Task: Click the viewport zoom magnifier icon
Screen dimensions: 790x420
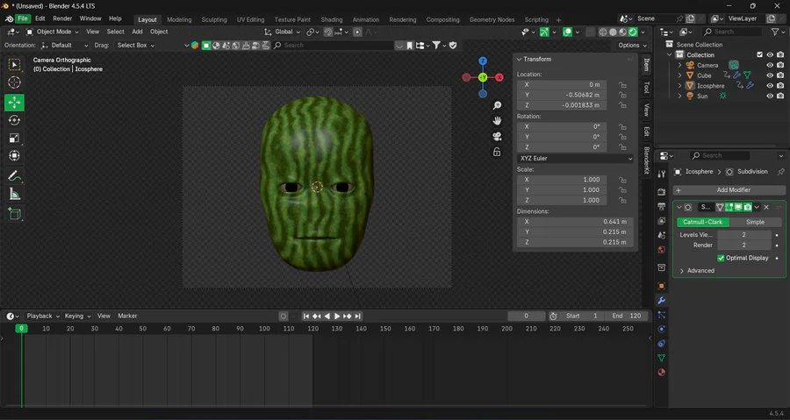Action: pos(497,106)
